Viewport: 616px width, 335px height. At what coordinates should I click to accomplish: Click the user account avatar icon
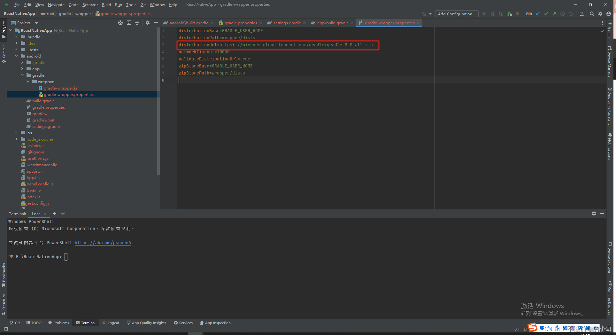(609, 14)
